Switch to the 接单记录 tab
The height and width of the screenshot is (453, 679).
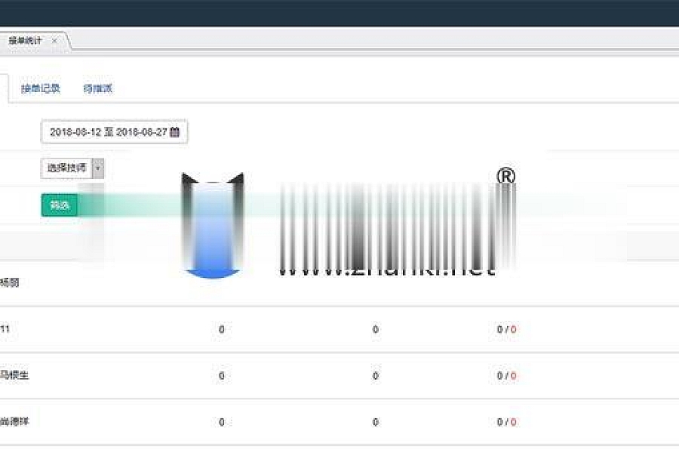[x=41, y=88]
